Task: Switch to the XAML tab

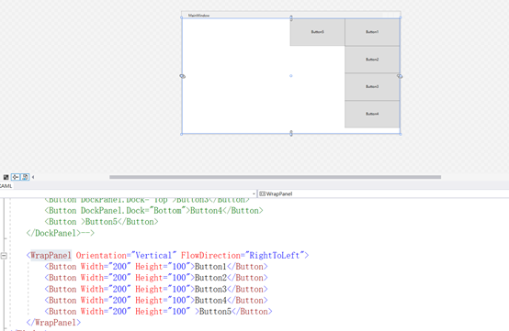Action: click(x=6, y=186)
